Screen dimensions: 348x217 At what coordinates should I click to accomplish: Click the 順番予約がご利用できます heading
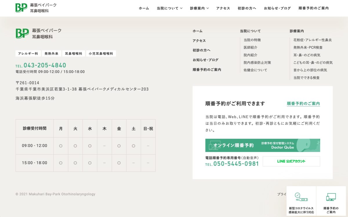coord(235,104)
